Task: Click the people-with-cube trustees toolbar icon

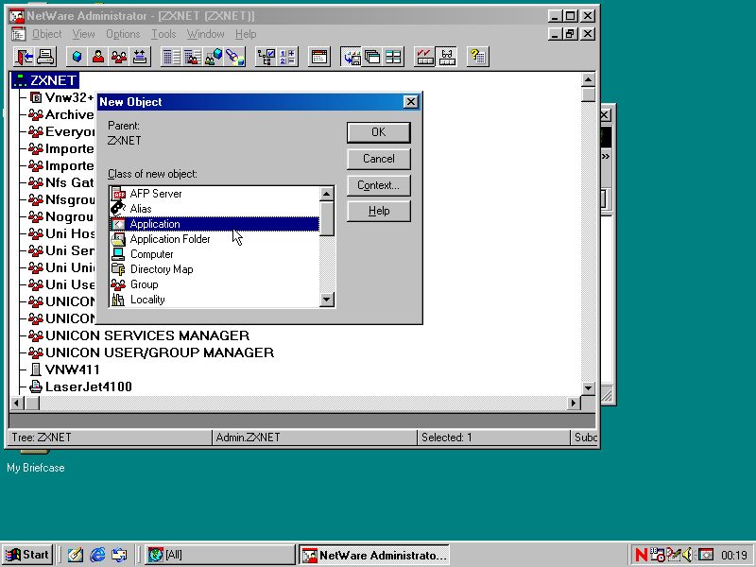Action: 214,57
